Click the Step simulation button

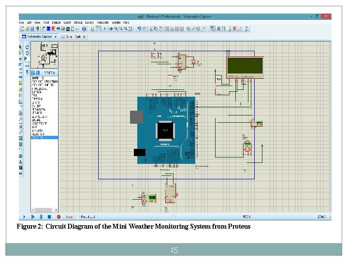(33, 217)
